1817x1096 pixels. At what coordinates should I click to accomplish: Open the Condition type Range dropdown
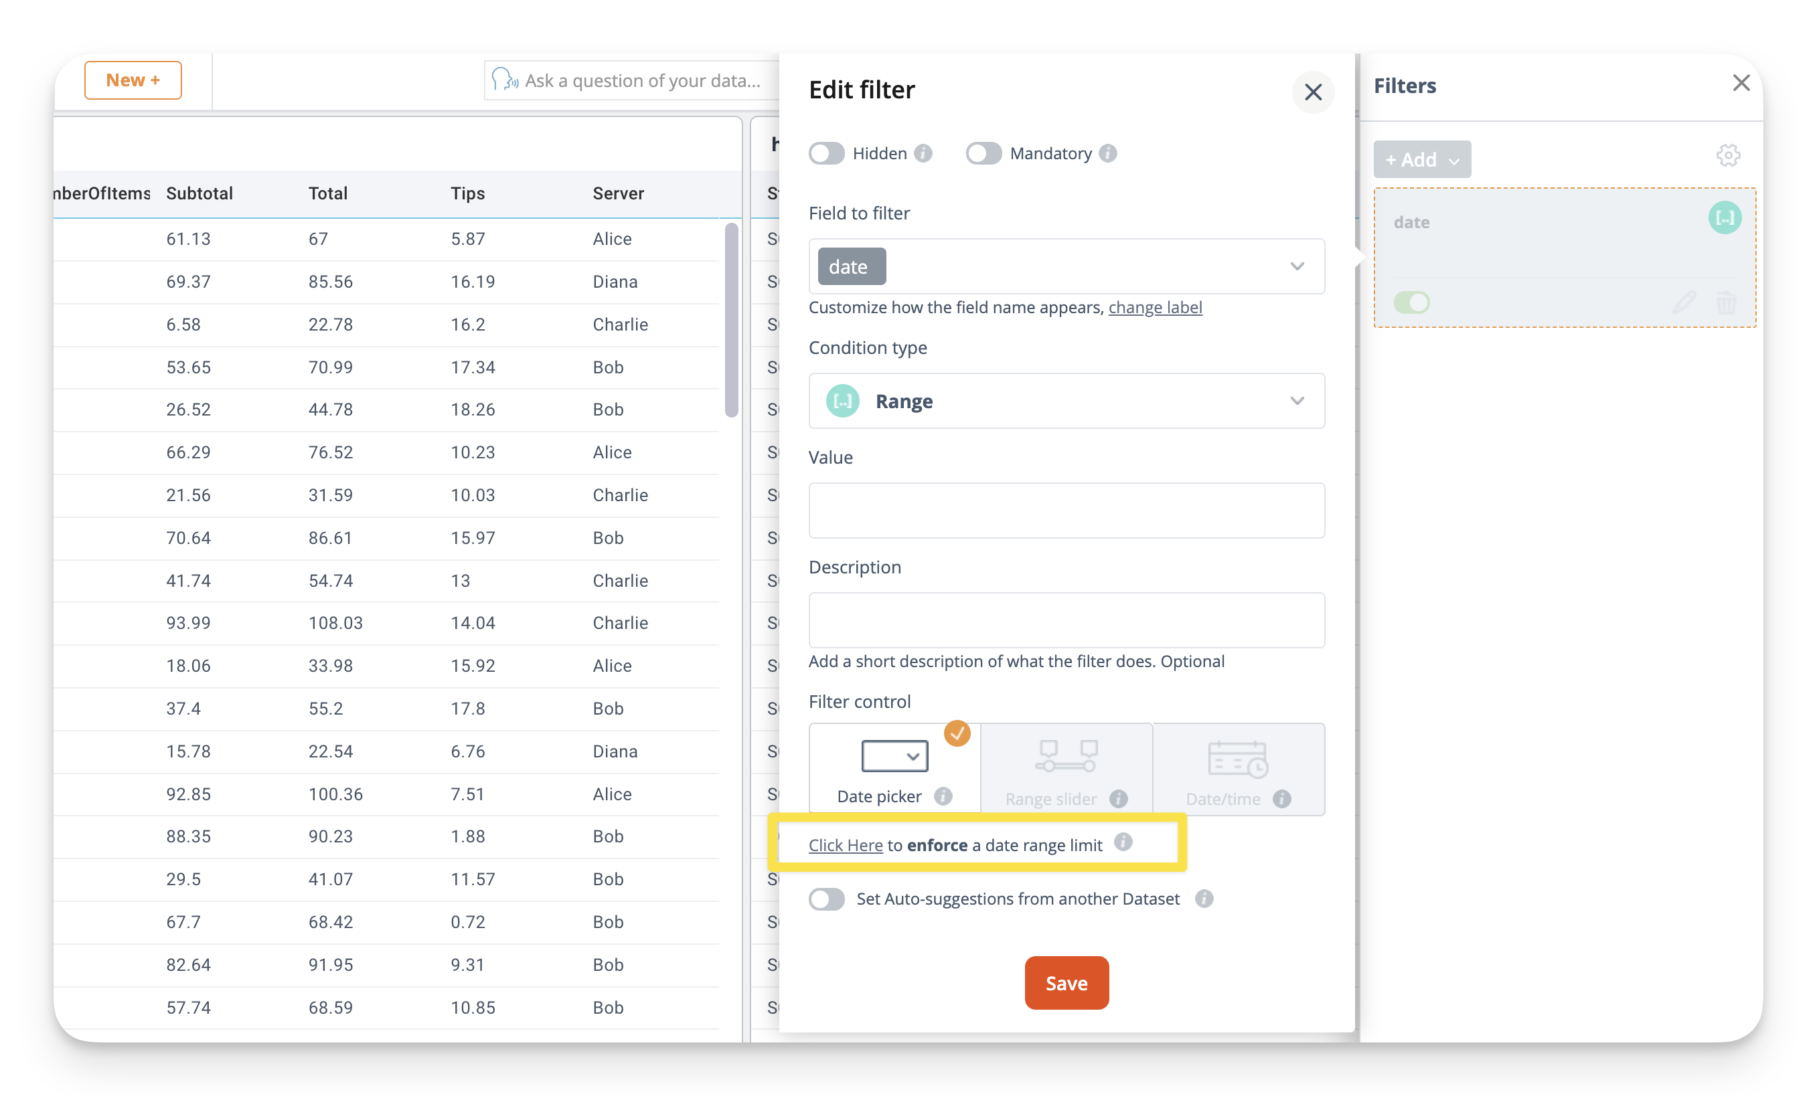click(1296, 401)
